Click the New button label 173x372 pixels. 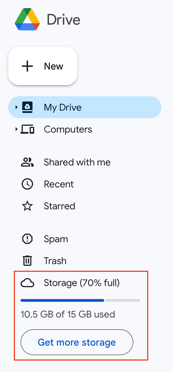click(53, 66)
